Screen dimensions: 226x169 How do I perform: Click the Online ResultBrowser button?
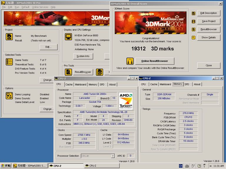(x=155, y=61)
